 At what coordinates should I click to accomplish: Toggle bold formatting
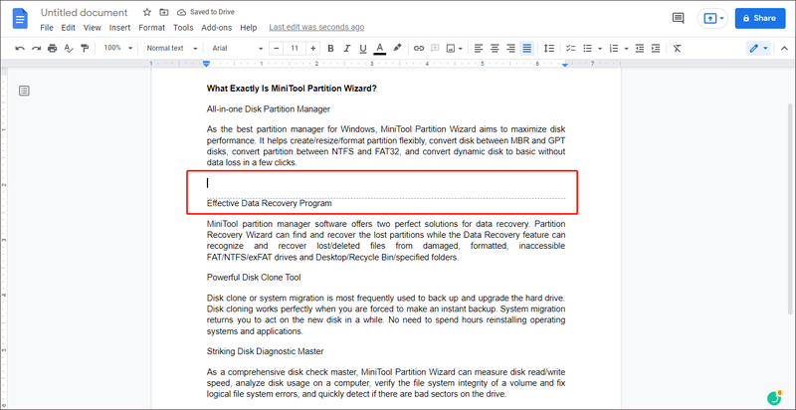(330, 48)
